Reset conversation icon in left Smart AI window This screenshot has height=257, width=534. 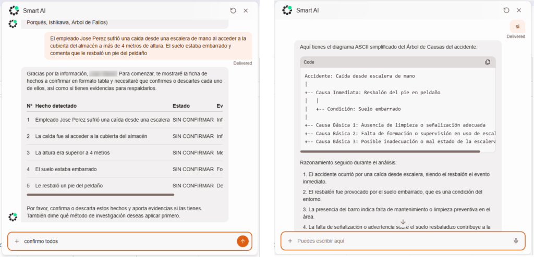(233, 10)
